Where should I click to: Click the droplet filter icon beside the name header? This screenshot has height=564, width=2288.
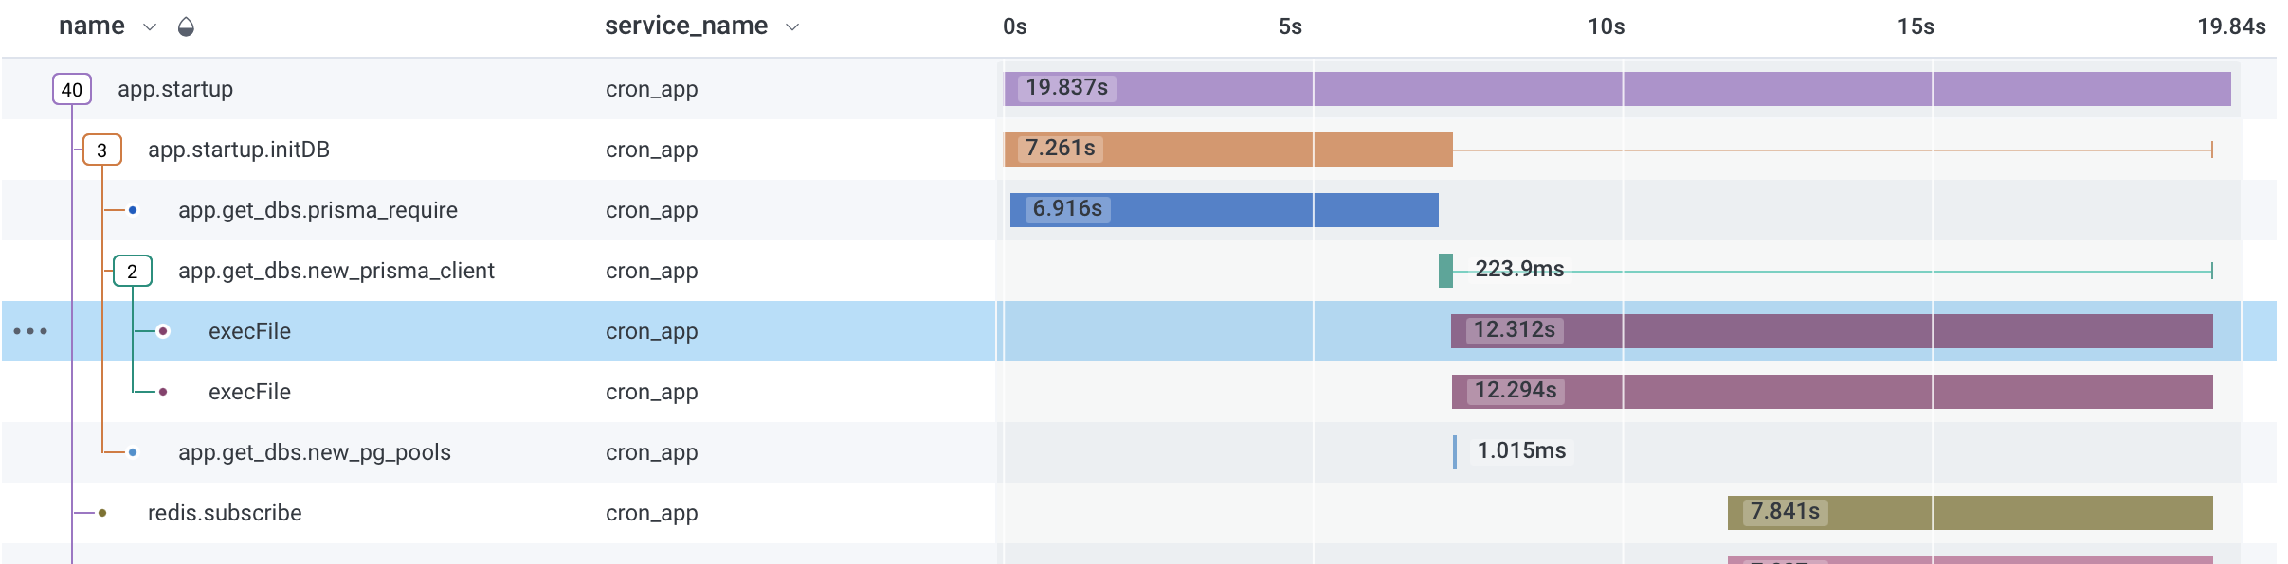[x=186, y=26]
